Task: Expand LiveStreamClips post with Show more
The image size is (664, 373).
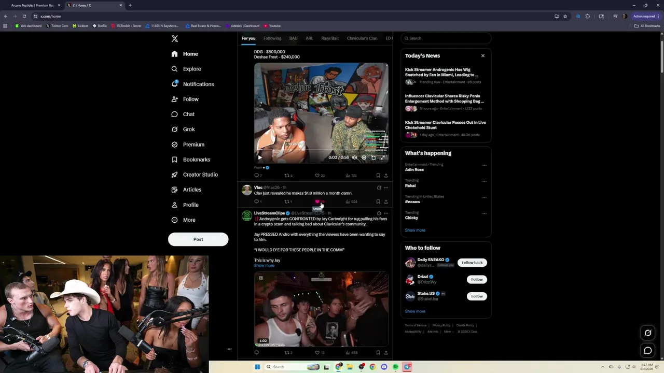Action: coord(264,265)
